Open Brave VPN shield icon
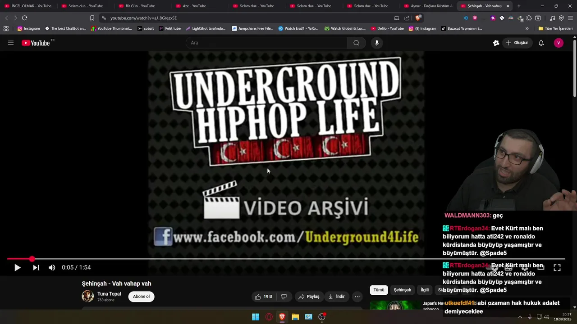 coord(561,18)
